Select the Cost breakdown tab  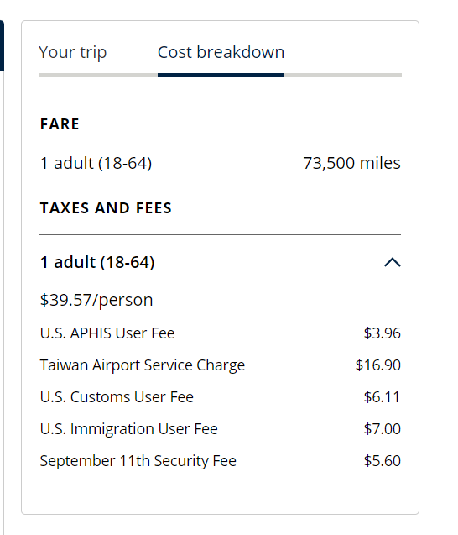click(221, 53)
